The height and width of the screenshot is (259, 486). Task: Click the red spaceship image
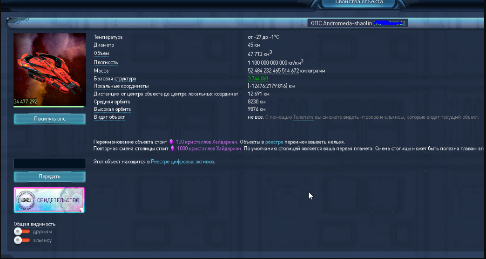coord(50,65)
